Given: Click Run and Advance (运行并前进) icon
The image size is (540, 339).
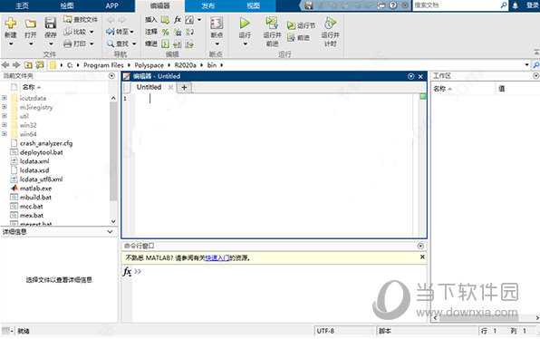Looking at the screenshot, I should point(272,23).
